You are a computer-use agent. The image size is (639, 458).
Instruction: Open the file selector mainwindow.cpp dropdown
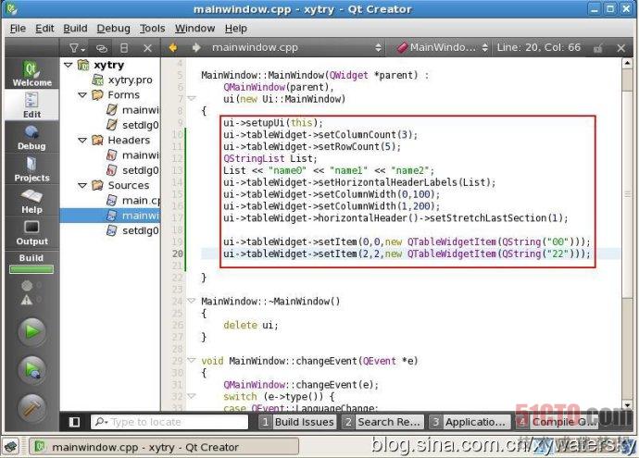(x=296, y=47)
